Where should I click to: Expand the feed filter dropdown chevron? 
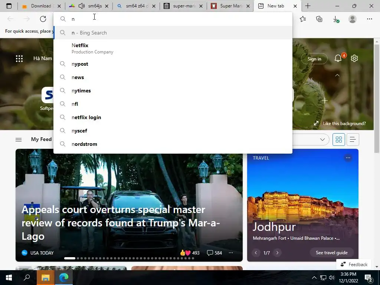tap(322, 140)
